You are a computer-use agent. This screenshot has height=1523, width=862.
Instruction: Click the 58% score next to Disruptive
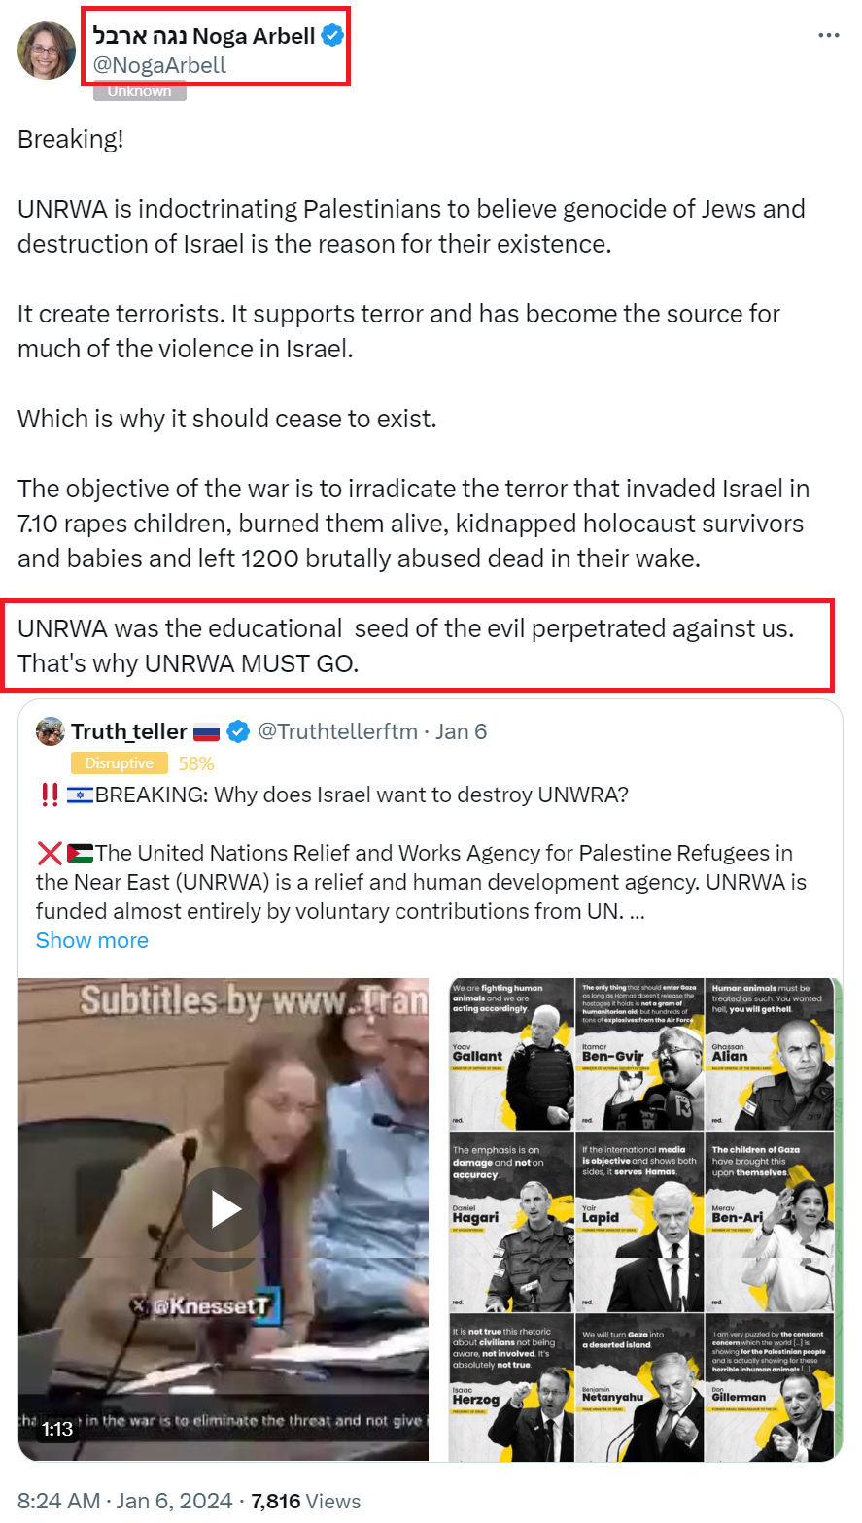pos(196,763)
